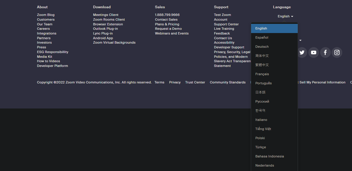Open the Customers link

pyautogui.click(x=46, y=19)
